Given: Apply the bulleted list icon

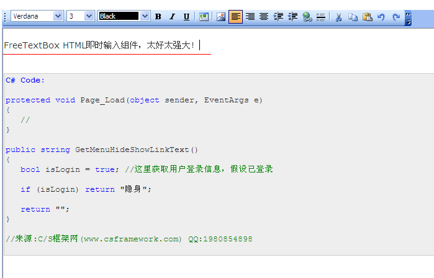Looking at the screenshot, I should click(x=321, y=17).
